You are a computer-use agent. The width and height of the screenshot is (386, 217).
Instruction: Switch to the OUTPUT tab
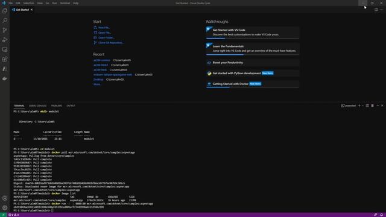71,106
